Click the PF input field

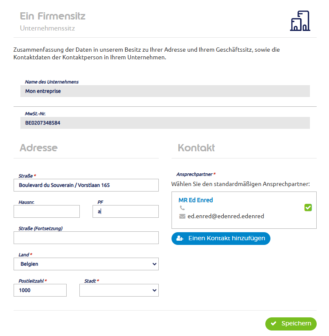(x=126, y=211)
